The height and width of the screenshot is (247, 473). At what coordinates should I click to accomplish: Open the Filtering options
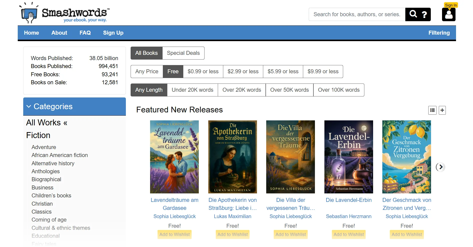tap(439, 33)
